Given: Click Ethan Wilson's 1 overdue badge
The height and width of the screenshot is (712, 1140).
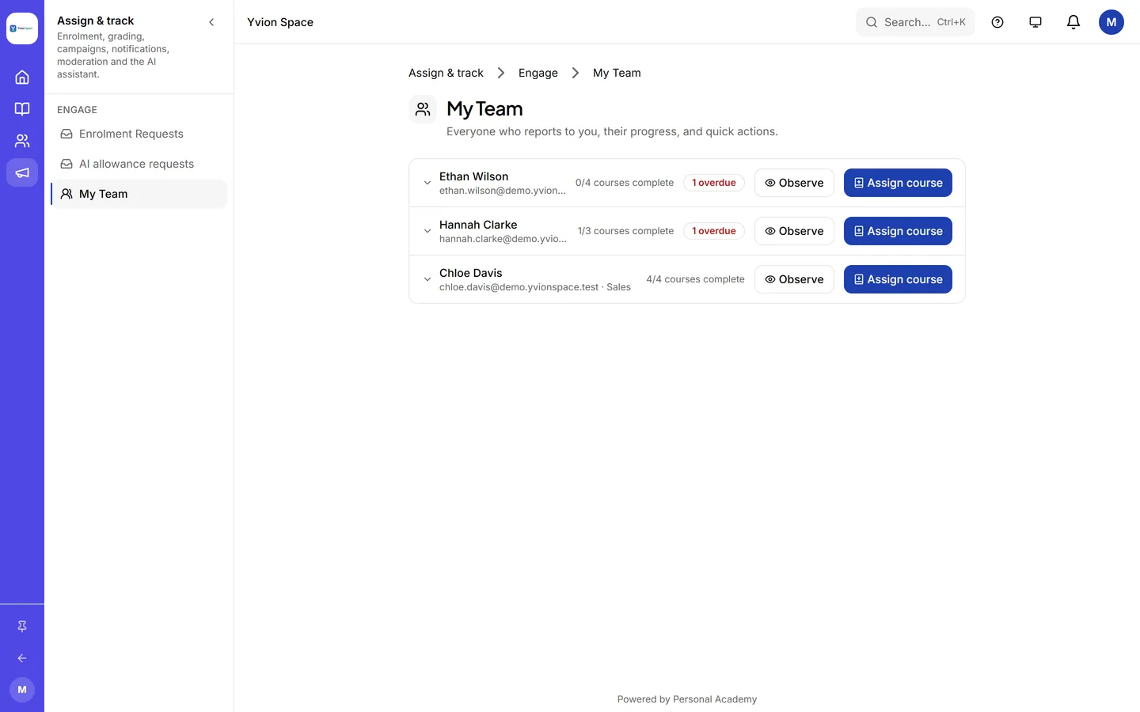Looking at the screenshot, I should pos(714,183).
